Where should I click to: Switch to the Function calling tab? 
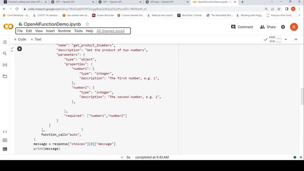pyautogui.click(x=25, y=2)
